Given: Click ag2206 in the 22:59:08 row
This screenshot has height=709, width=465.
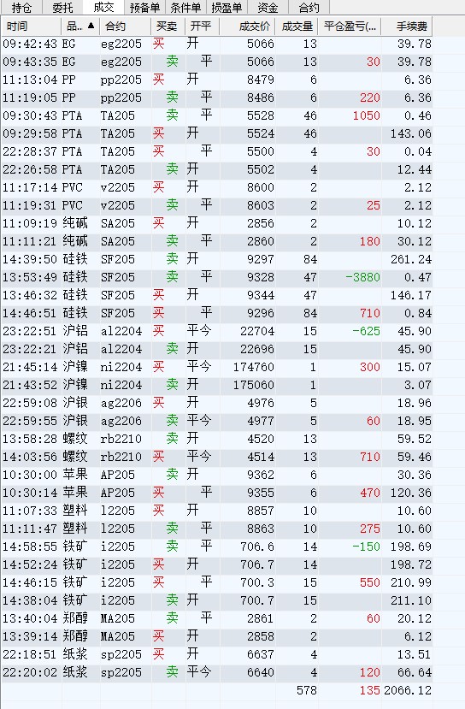Looking at the screenshot, I should click(121, 403).
